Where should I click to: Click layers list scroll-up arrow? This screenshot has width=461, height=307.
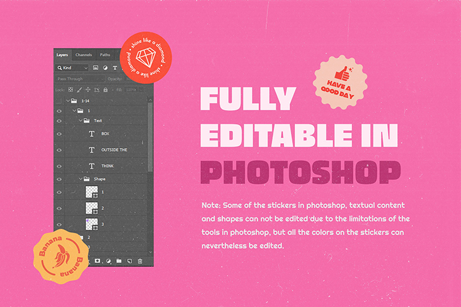click(150, 100)
